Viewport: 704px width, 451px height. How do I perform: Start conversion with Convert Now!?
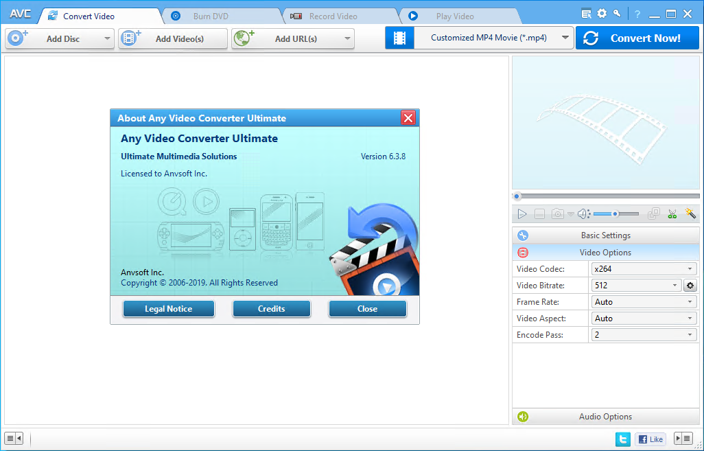tap(637, 38)
